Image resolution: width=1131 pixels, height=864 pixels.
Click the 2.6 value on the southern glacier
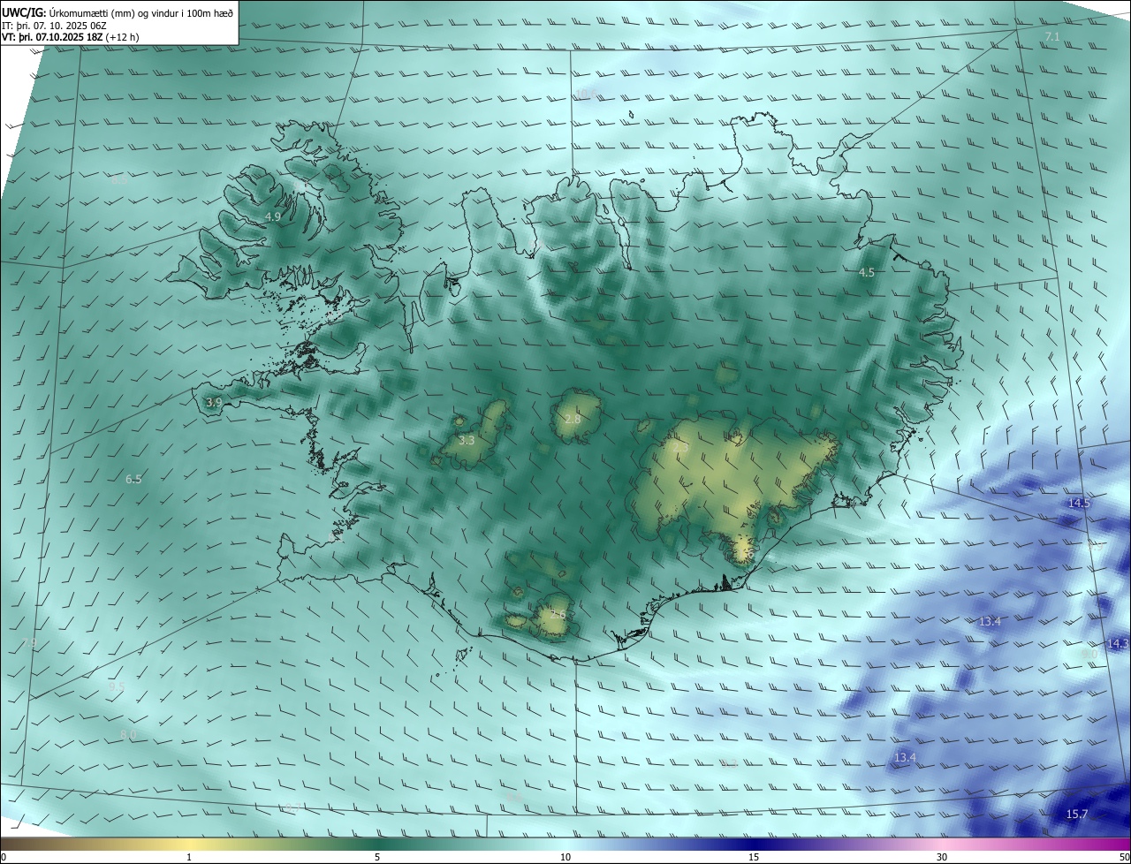point(558,615)
